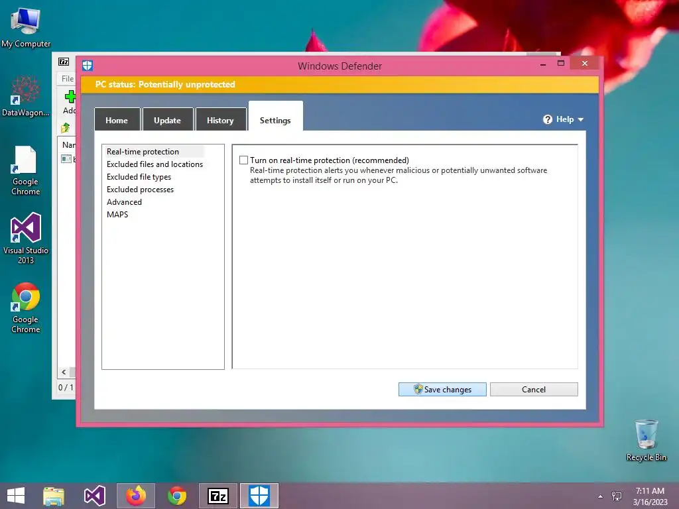The width and height of the screenshot is (679, 509).
Task: Open File Explorer from the taskbar
Action: [x=54, y=496]
